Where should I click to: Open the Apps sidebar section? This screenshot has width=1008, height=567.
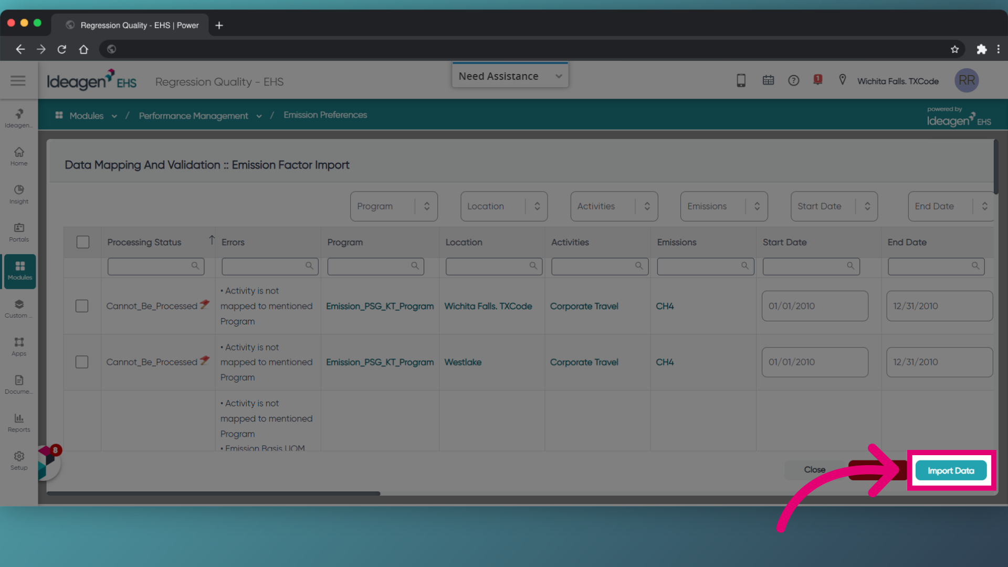[19, 346]
